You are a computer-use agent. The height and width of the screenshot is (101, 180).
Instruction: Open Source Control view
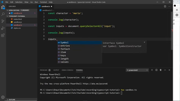(x=3, y=21)
